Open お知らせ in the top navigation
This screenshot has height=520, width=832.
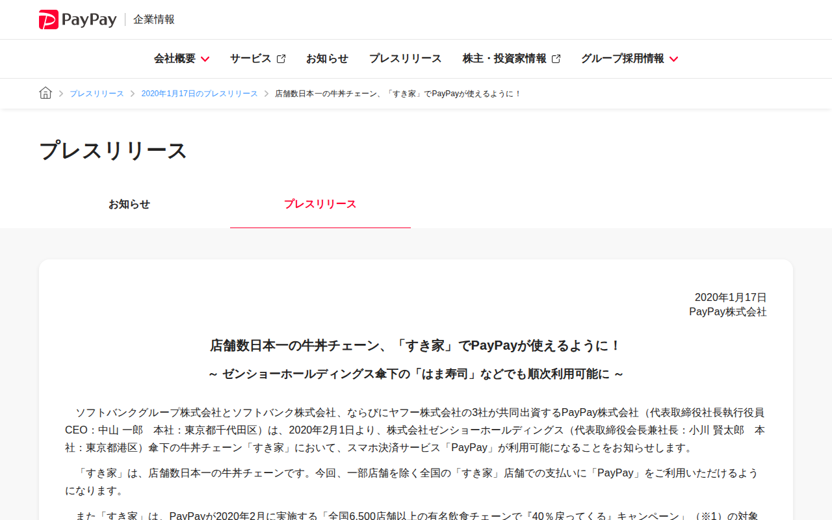[x=327, y=58]
